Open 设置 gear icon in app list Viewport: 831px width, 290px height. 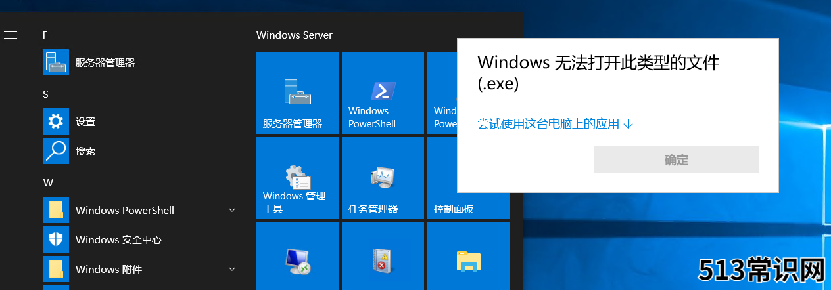[x=56, y=121]
